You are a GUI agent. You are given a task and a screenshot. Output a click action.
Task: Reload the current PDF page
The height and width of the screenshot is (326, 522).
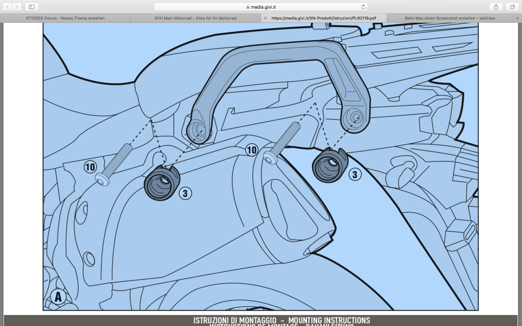363,7
